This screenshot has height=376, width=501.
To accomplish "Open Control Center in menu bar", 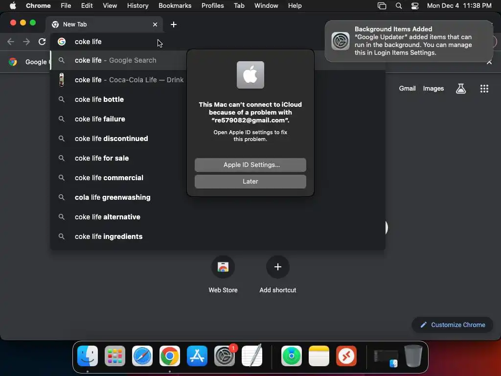I will pos(415,6).
